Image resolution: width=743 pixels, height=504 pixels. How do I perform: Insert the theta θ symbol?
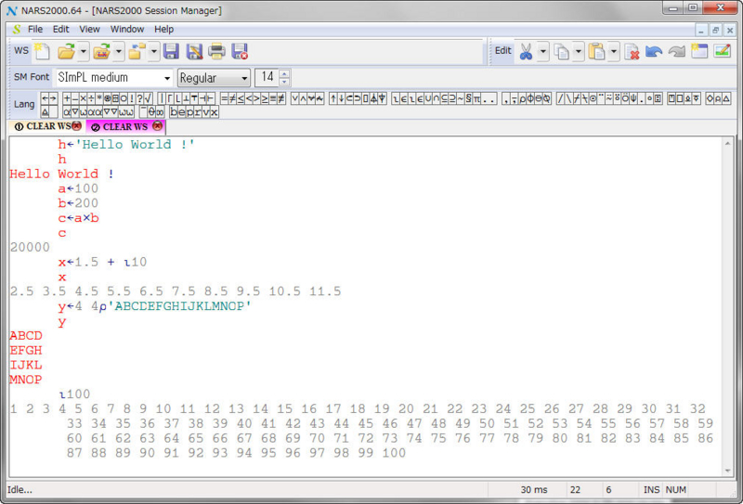(152, 112)
